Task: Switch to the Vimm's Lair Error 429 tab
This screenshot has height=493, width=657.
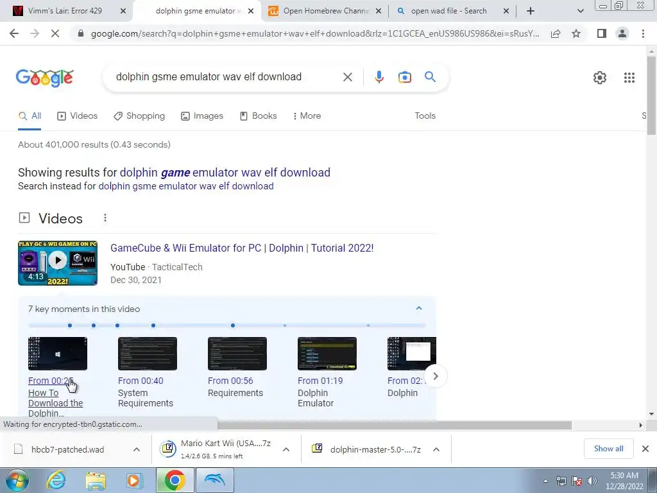Action: click(x=66, y=12)
